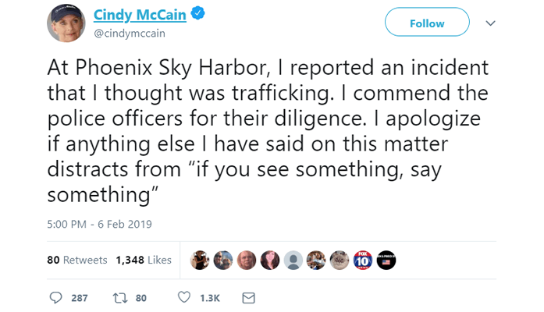Viewport: 544px width, 312px height.
Task: Click the default gray silhouette avatar
Action: 293,260
